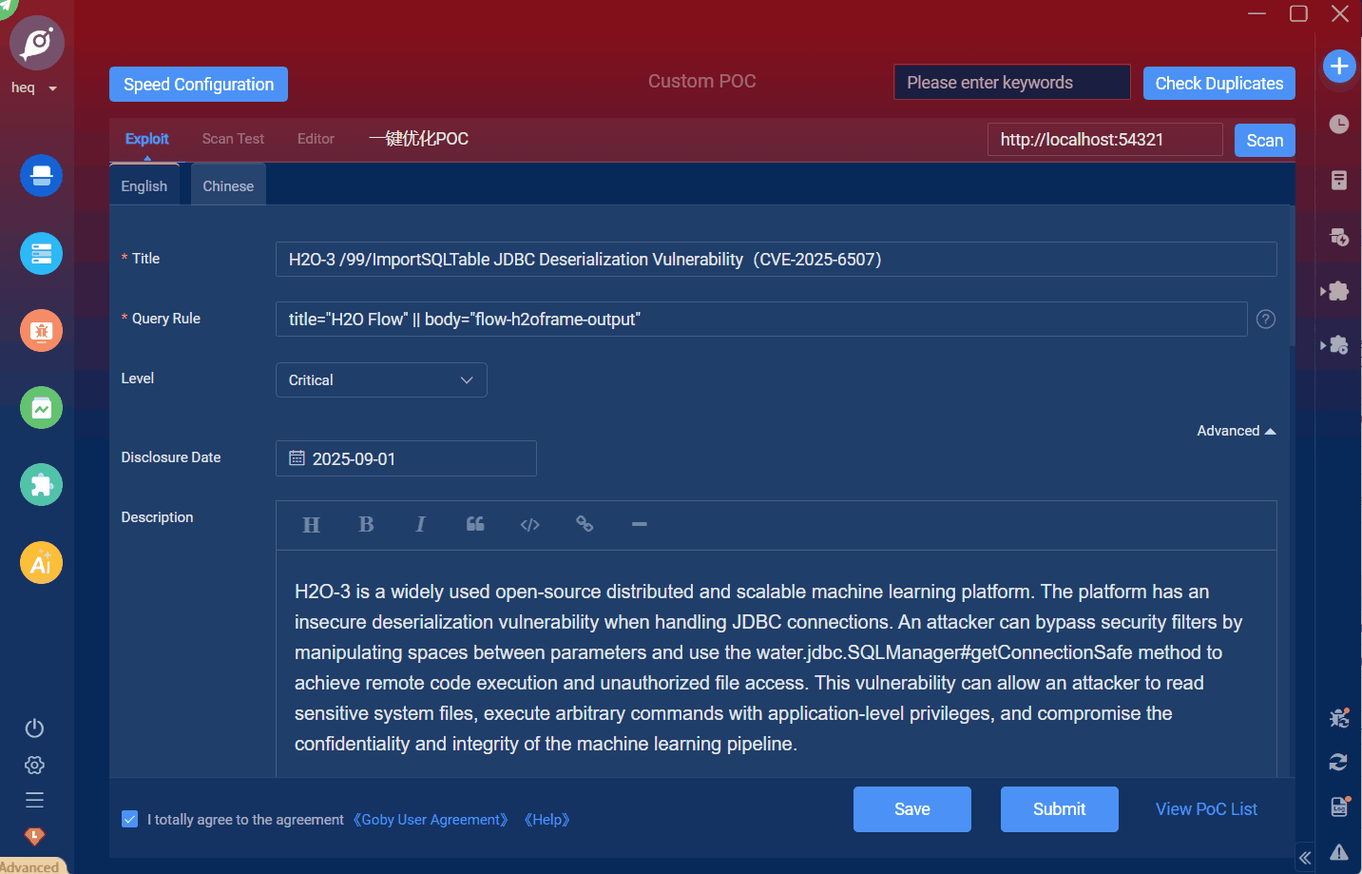Open the history clock icon on the right
Screen dimensions: 1362x874
click(x=1339, y=124)
